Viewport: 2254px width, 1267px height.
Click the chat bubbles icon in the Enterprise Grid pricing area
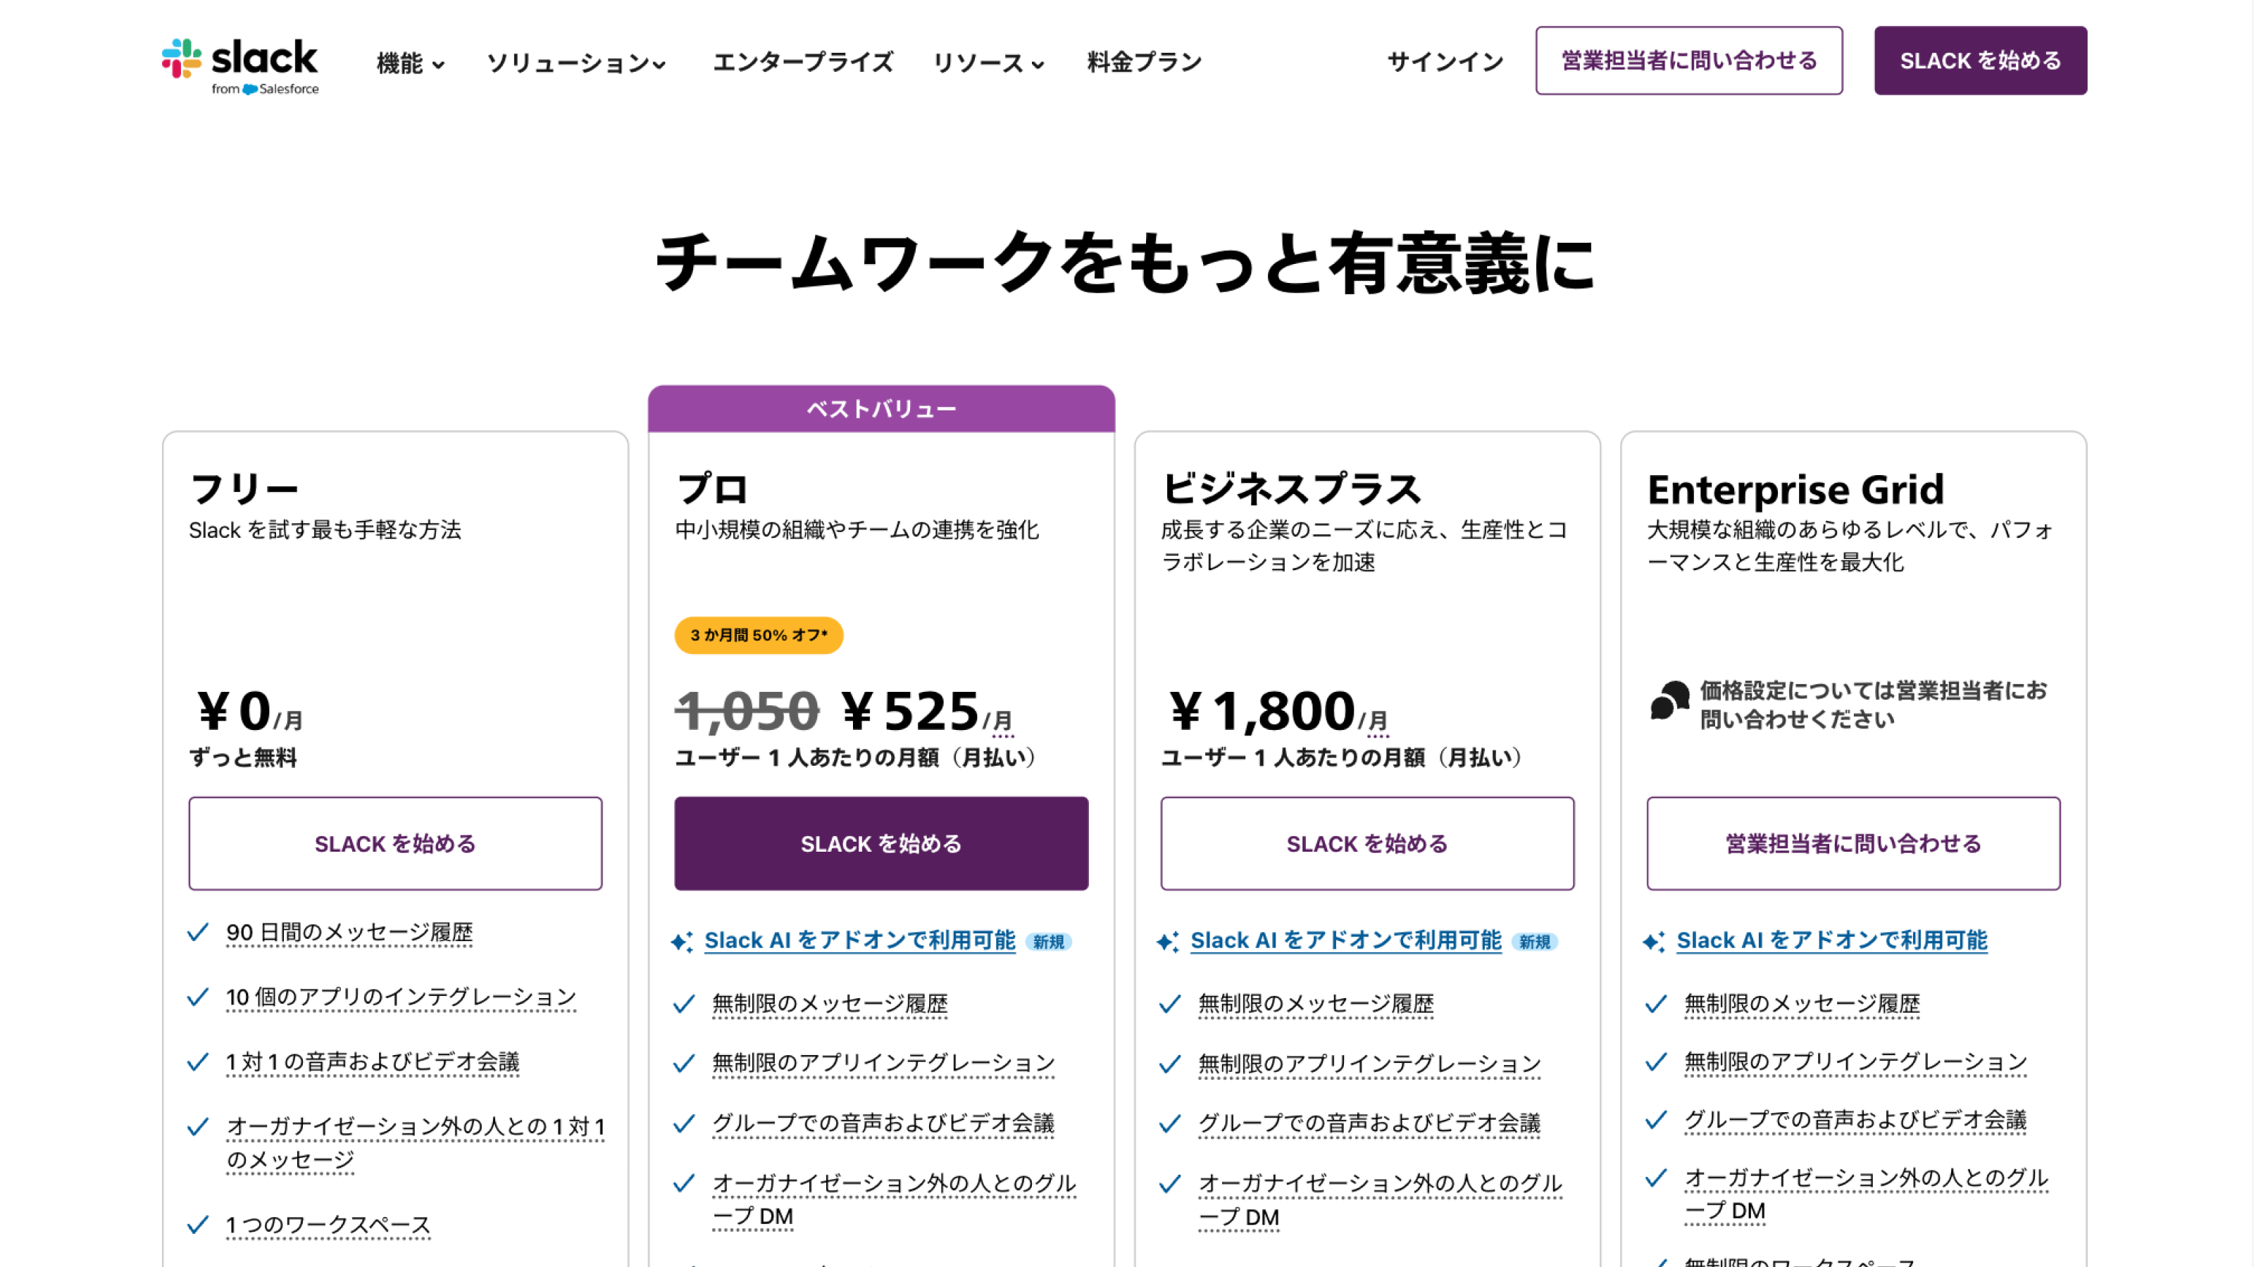(1669, 701)
